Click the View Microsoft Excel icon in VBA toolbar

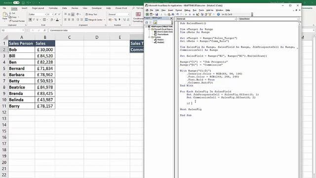(147, 14)
